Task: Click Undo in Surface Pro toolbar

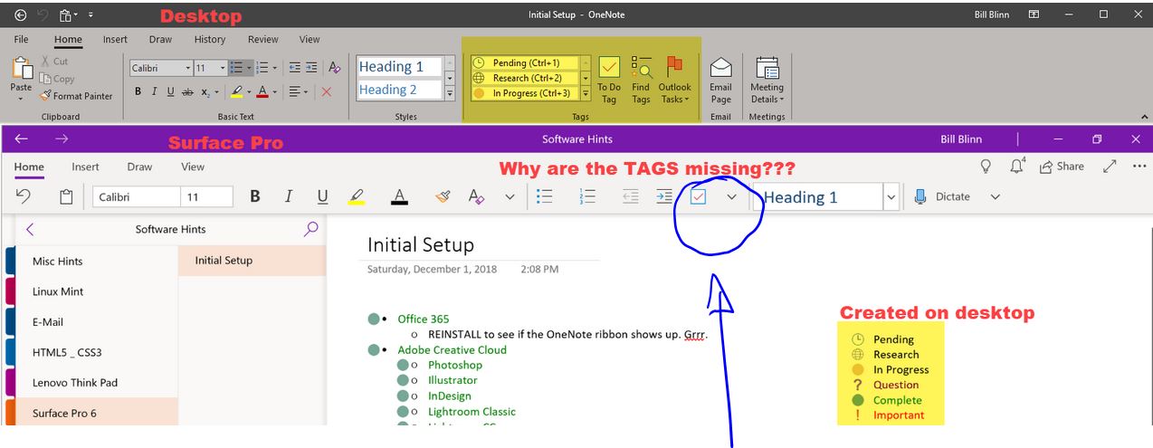Action: click(24, 196)
